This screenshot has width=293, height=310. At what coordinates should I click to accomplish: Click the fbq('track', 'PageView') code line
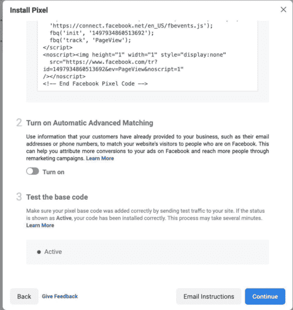[x=90, y=41]
